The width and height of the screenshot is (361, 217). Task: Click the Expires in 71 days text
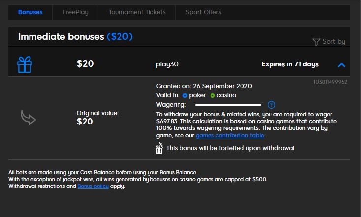click(x=290, y=64)
